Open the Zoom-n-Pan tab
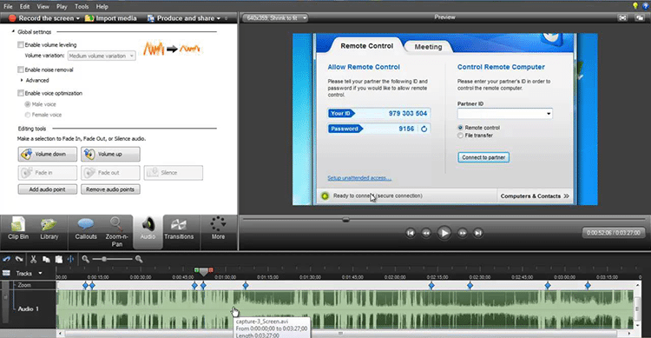This screenshot has height=338, width=651. 116,232
